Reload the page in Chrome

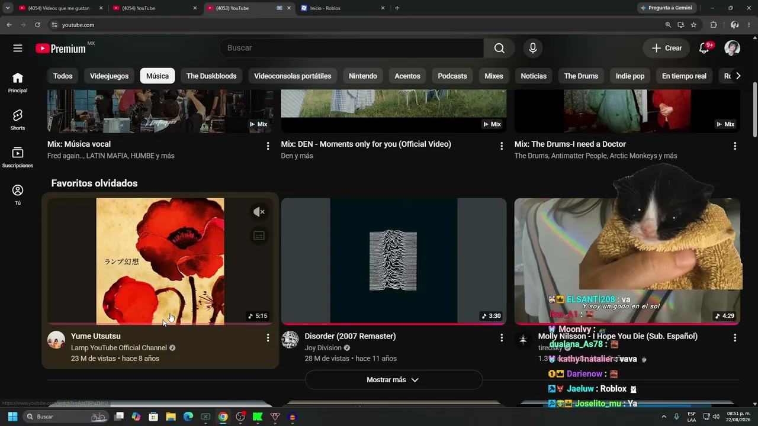[x=37, y=25]
